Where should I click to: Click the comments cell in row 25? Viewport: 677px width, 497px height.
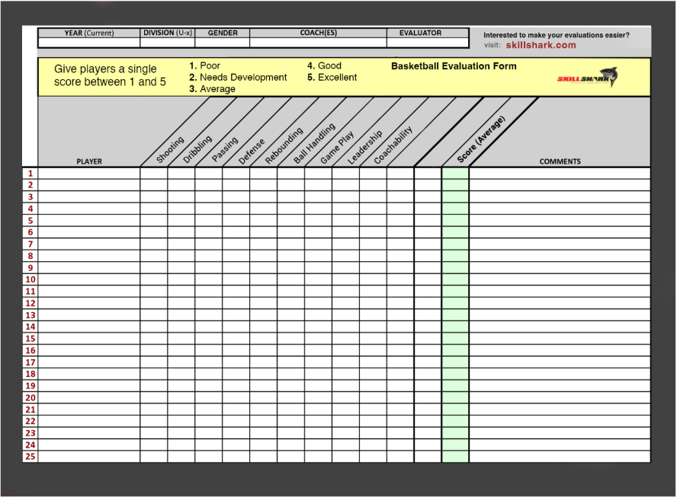click(560, 457)
